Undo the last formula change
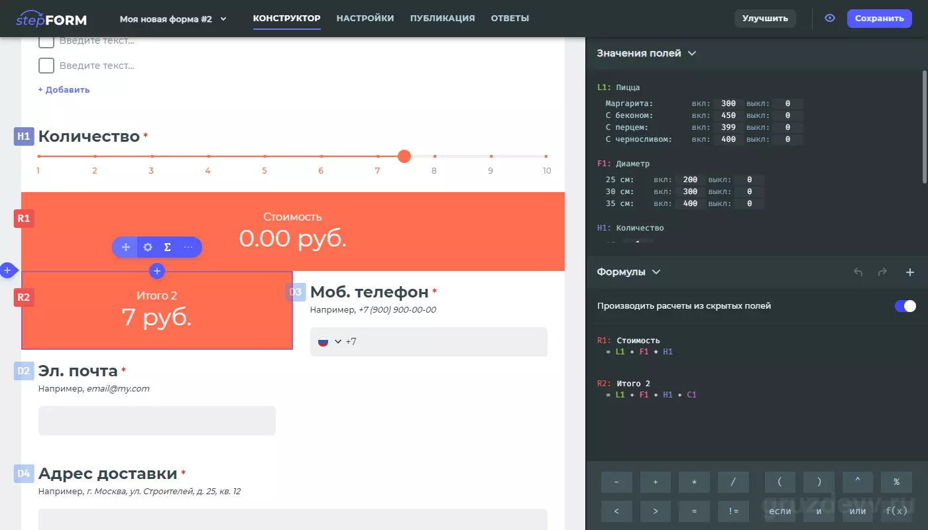 [858, 272]
